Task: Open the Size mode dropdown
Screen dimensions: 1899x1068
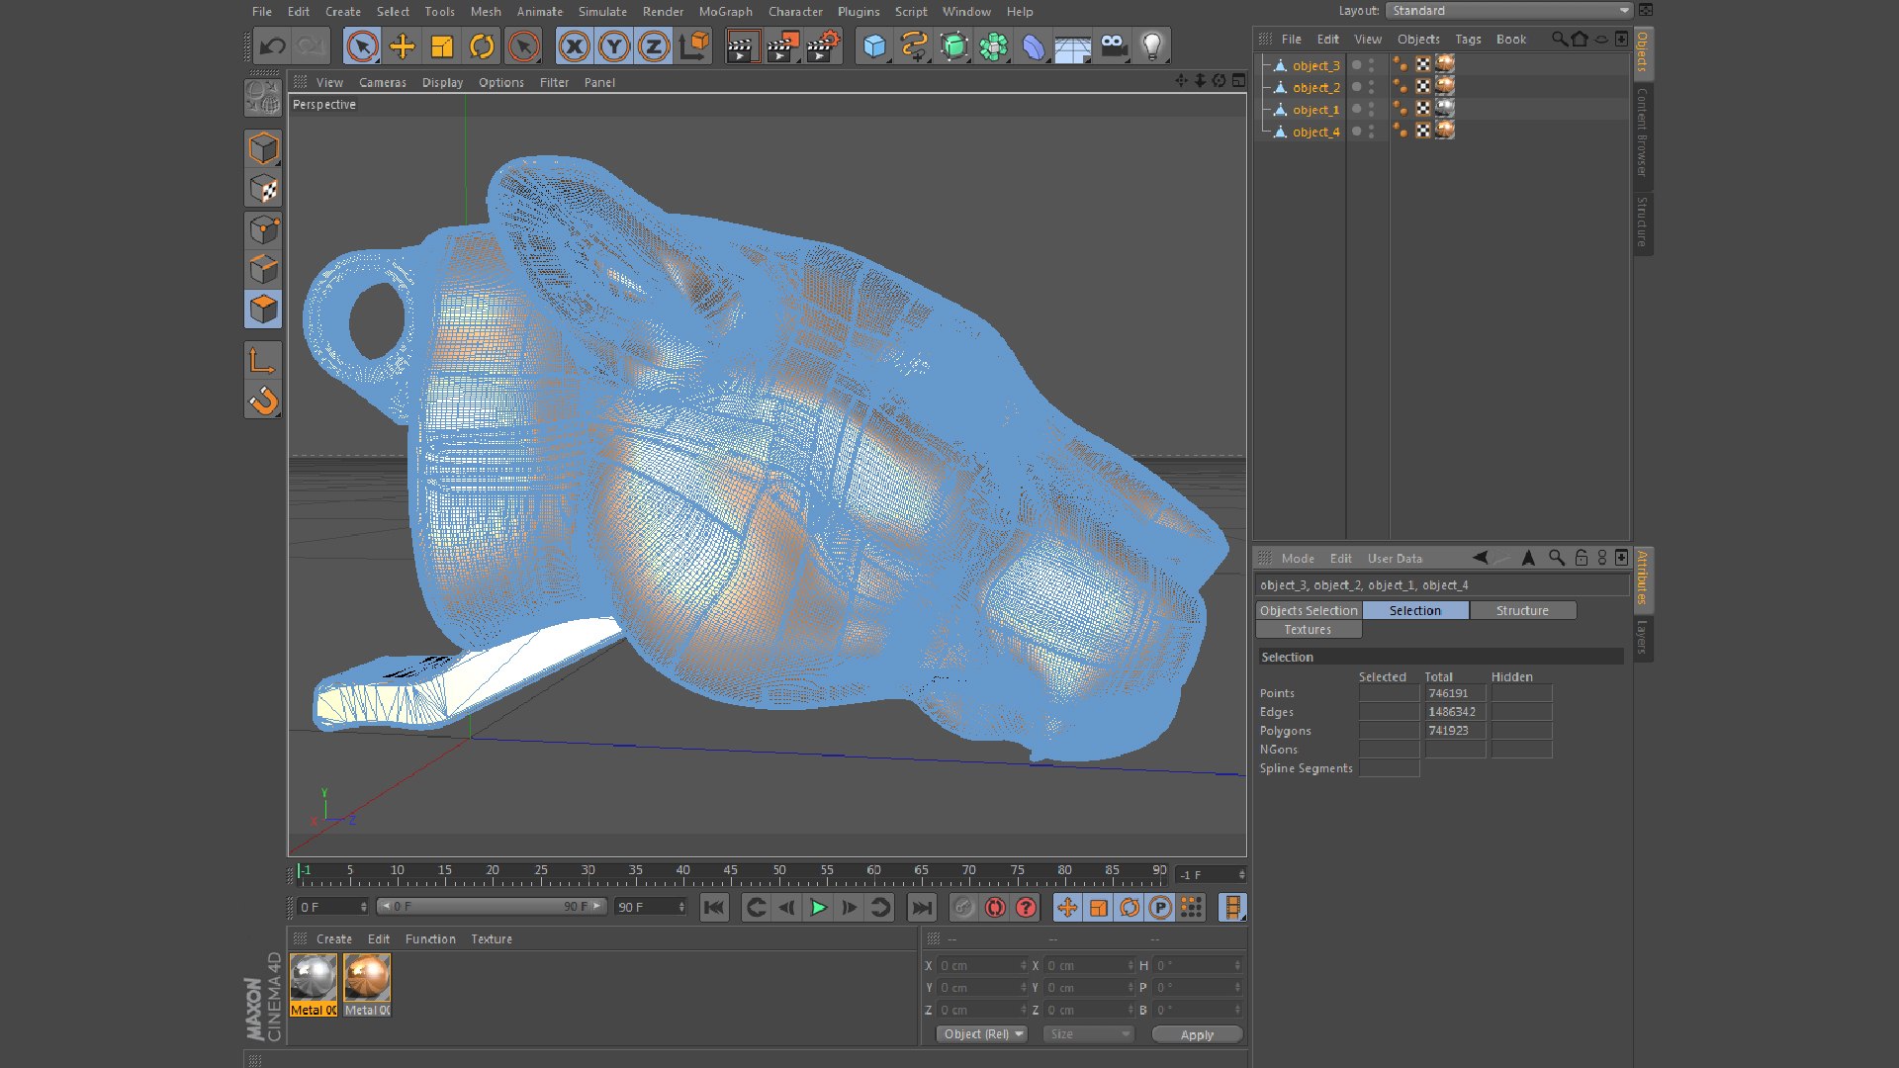Action: (1089, 1034)
